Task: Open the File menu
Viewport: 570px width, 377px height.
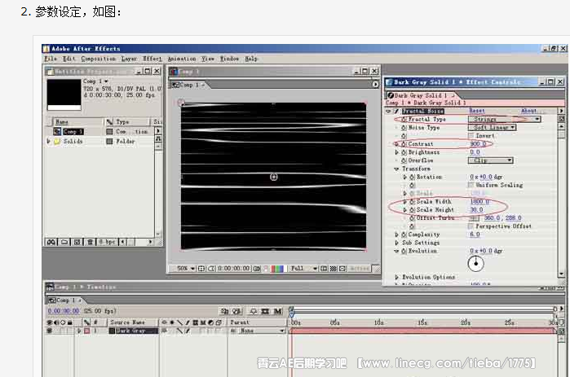Action: pos(51,59)
